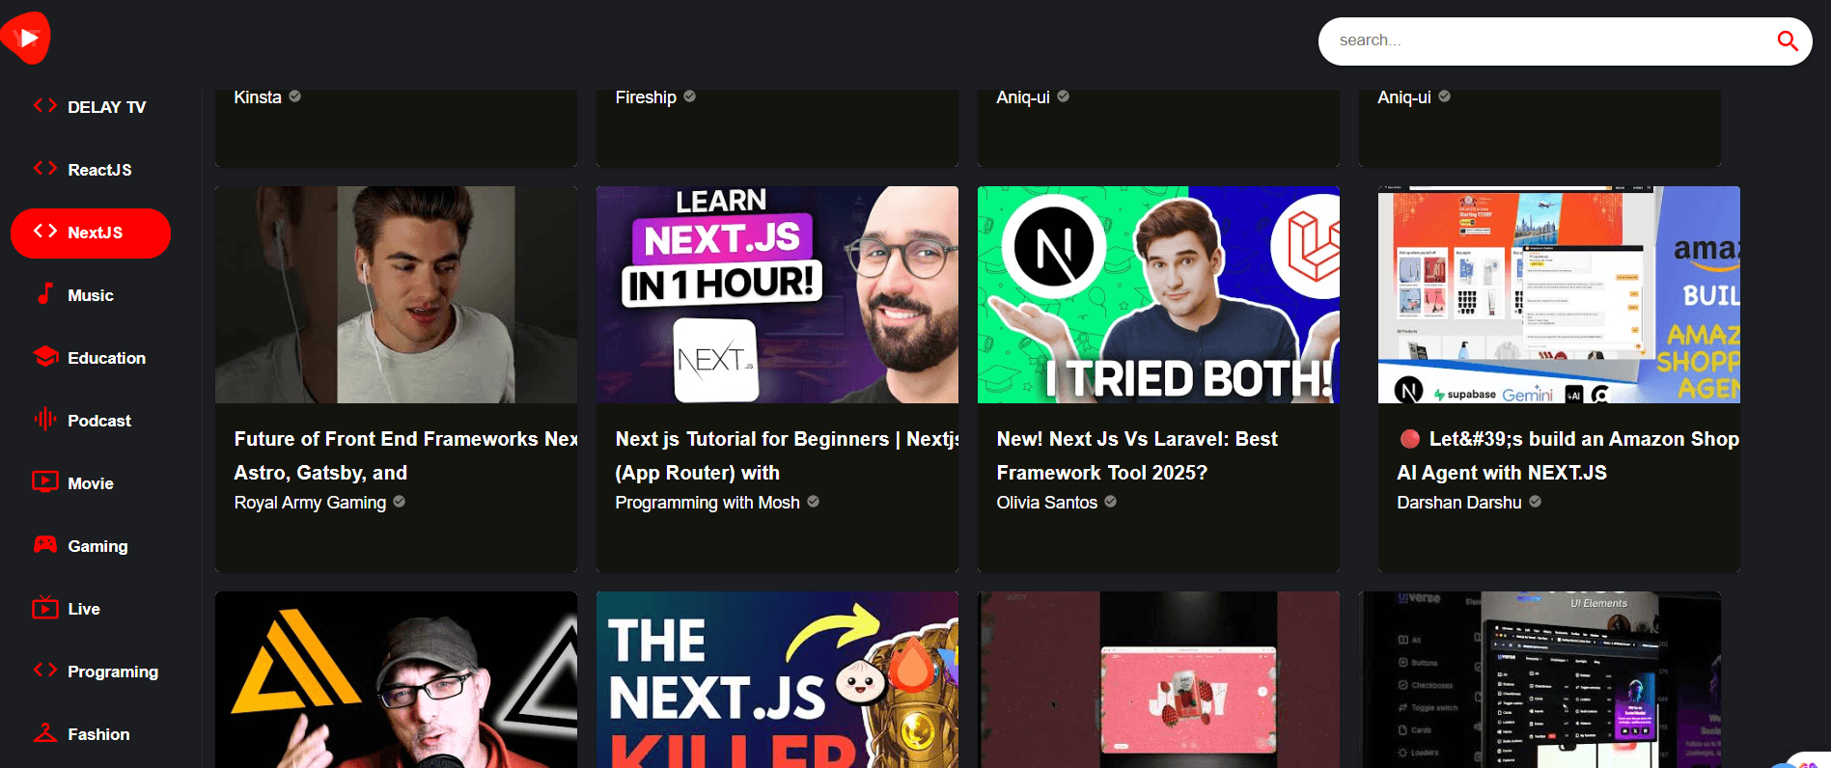This screenshot has width=1831, height=768.
Task: Select the NextJS category
Action: click(91, 233)
